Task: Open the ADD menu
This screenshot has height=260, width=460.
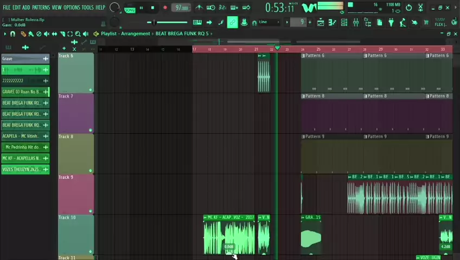Action: point(26,8)
